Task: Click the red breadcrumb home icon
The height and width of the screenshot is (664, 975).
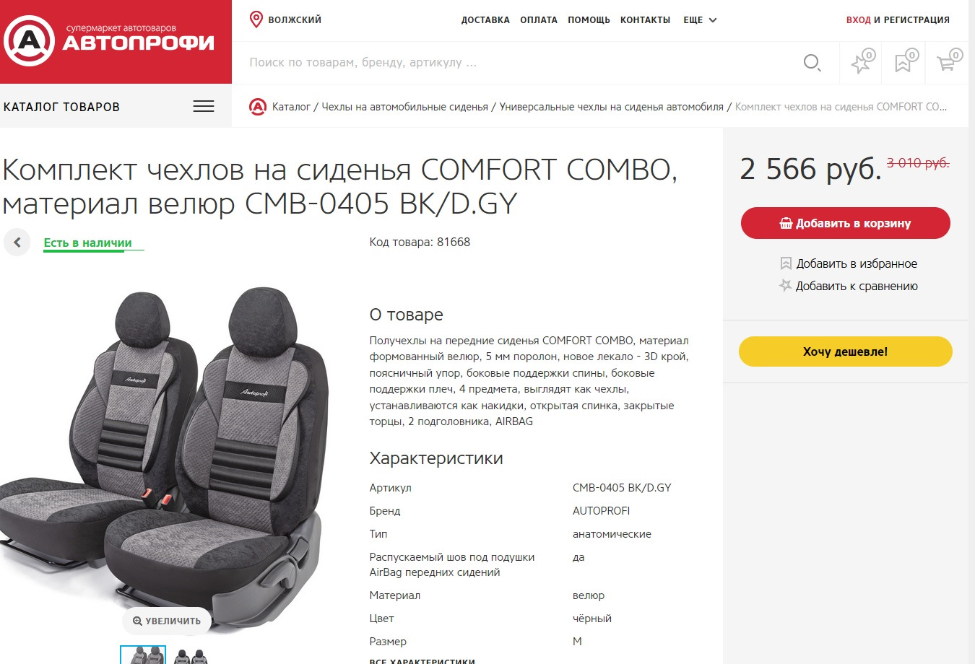Action: tap(258, 107)
